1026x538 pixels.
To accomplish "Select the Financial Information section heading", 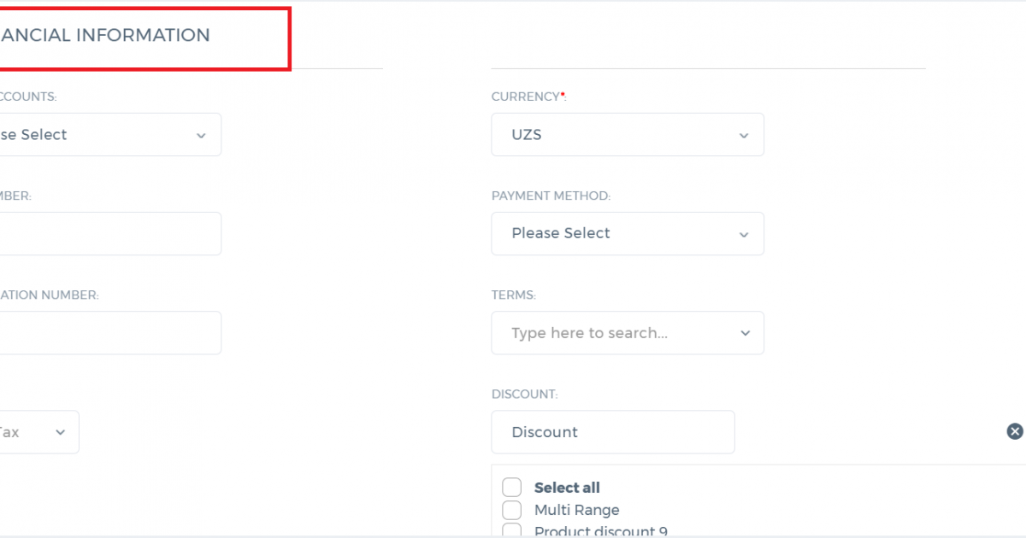I will click(x=104, y=35).
